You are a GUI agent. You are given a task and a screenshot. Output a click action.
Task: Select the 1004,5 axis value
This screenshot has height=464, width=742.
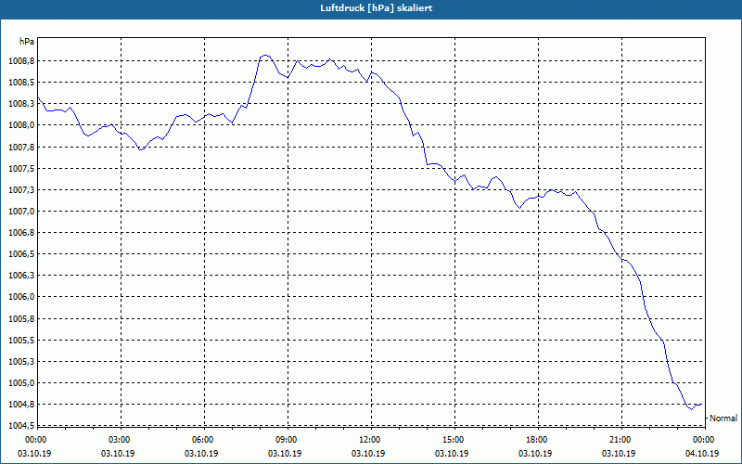[21, 426]
